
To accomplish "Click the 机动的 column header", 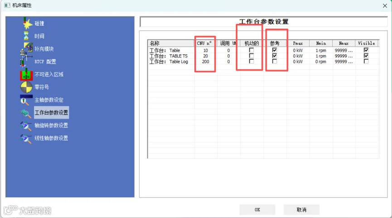I will (x=252, y=43).
